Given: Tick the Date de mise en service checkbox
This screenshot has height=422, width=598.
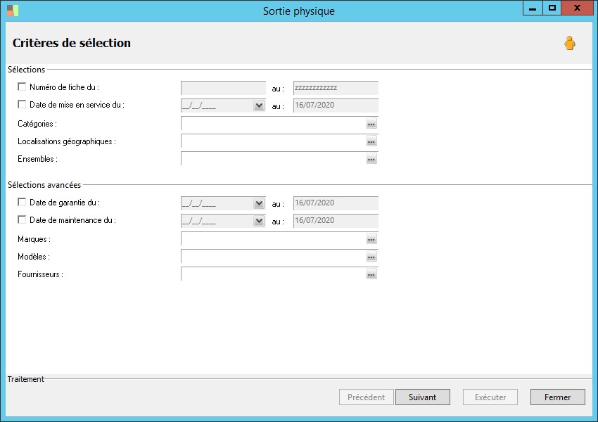Looking at the screenshot, I should 22,105.
